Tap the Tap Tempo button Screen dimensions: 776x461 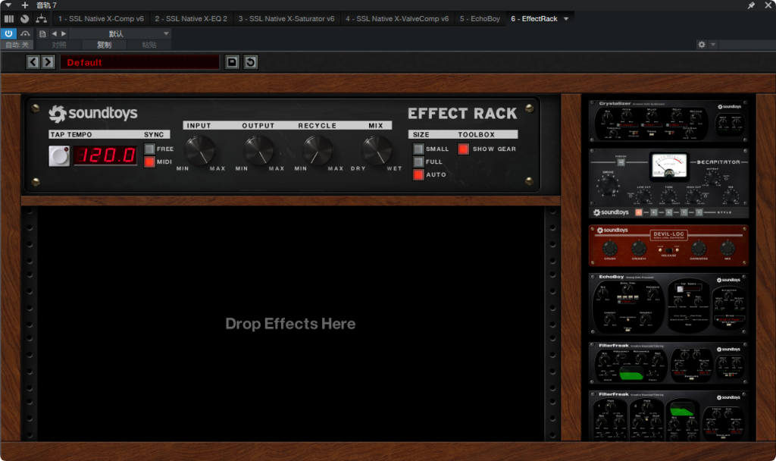59,156
